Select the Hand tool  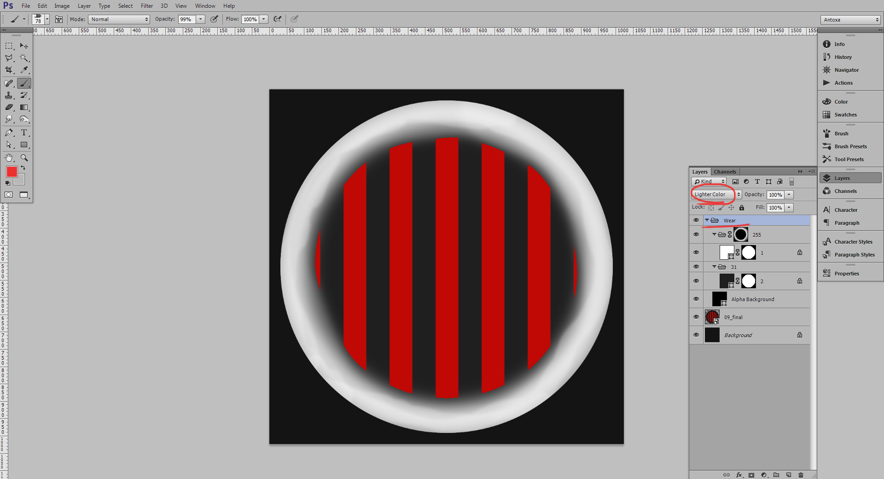(x=9, y=158)
